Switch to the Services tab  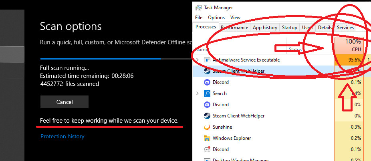[345, 28]
